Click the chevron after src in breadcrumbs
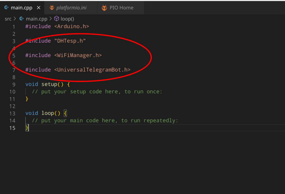 tap(15, 19)
